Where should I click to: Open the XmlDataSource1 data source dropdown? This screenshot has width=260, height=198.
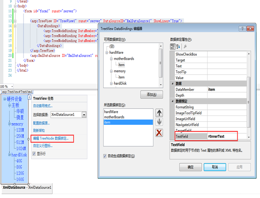point(84,115)
